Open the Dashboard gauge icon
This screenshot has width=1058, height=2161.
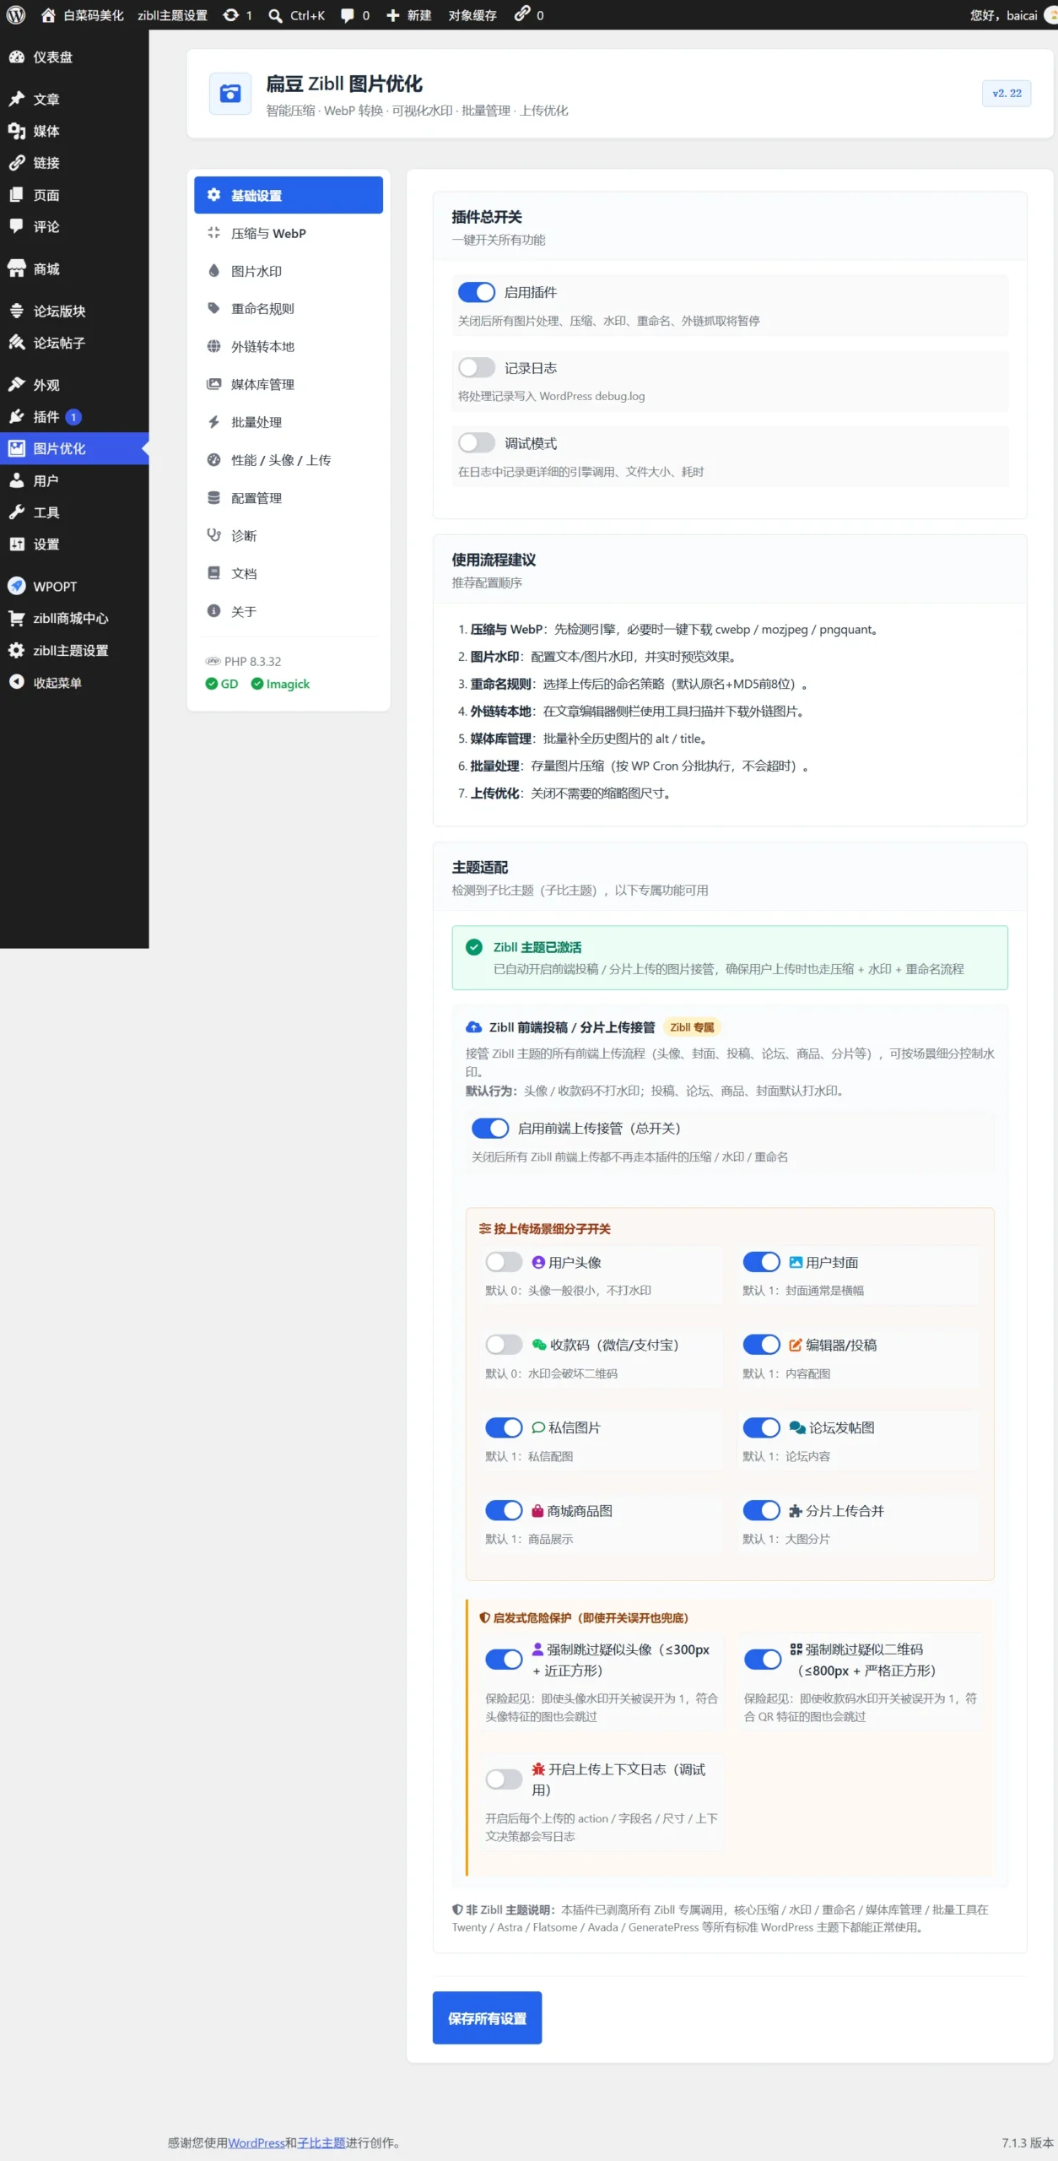click(x=17, y=57)
